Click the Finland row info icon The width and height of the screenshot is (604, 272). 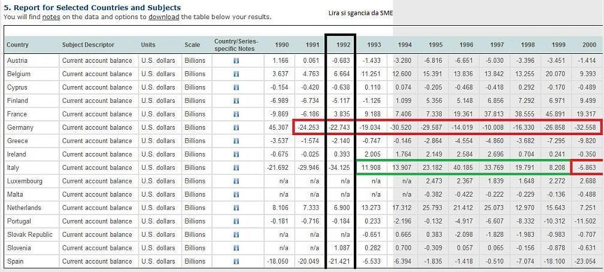coord(236,101)
